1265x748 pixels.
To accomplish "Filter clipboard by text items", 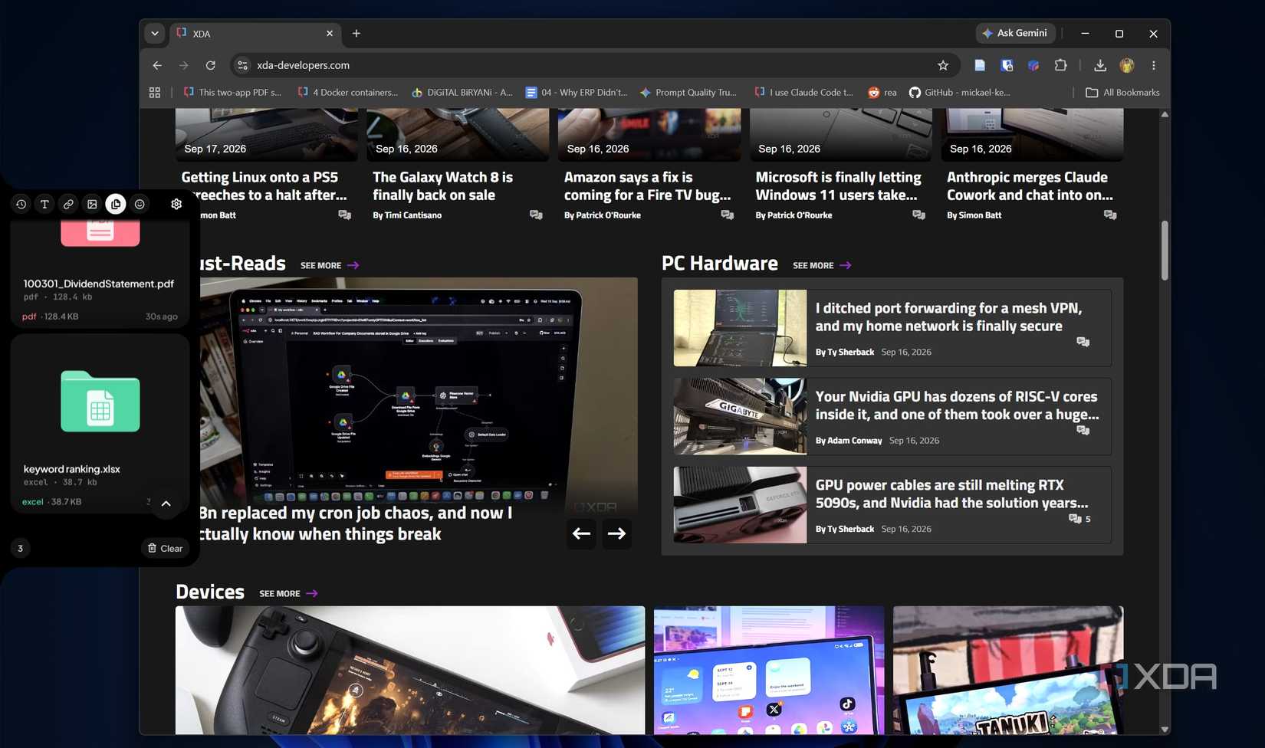I will (44, 204).
